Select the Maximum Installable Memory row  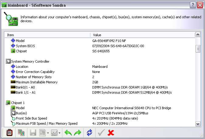point(36,82)
